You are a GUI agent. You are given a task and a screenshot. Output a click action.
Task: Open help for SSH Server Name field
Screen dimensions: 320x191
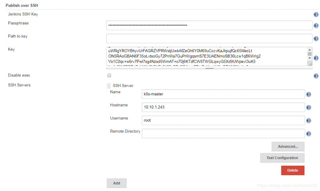(308, 94)
